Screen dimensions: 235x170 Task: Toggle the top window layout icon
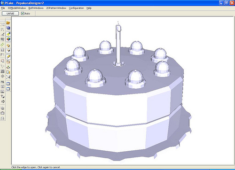click(8, 84)
